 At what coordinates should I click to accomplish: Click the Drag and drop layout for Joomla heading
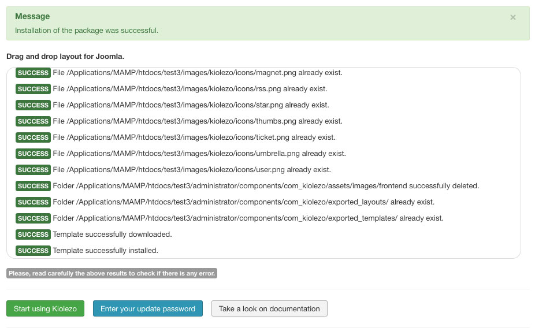65,56
